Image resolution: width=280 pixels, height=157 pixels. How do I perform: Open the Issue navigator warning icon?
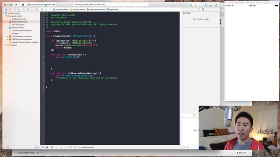tap(19, 10)
